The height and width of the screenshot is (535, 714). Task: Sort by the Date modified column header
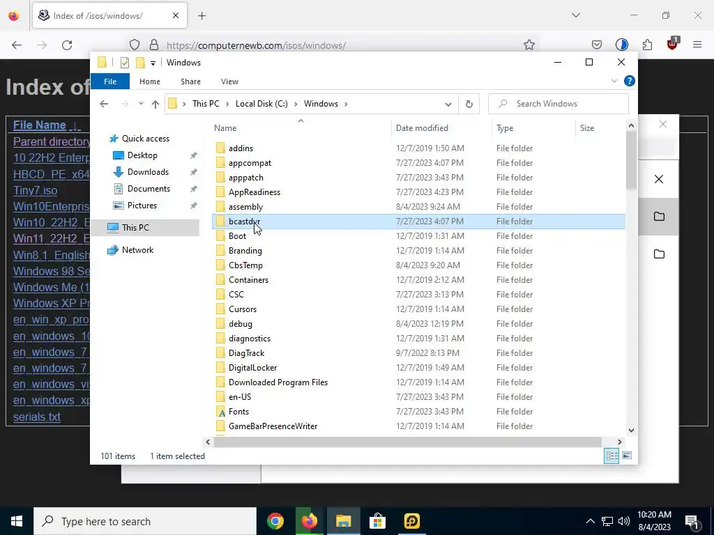pos(441,128)
